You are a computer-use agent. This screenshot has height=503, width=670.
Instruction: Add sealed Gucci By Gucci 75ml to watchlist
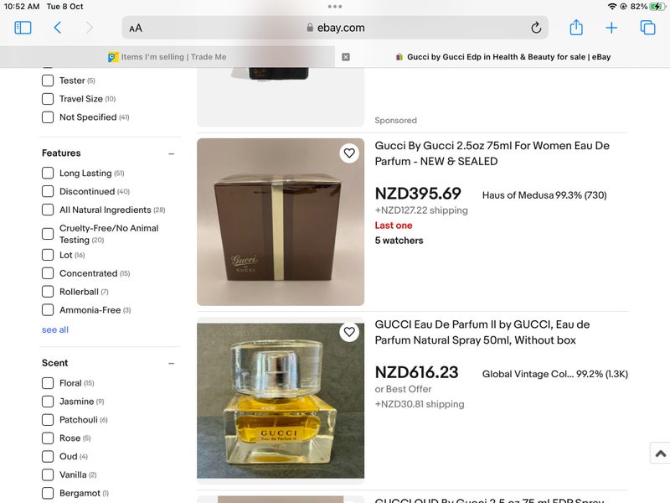[349, 153]
